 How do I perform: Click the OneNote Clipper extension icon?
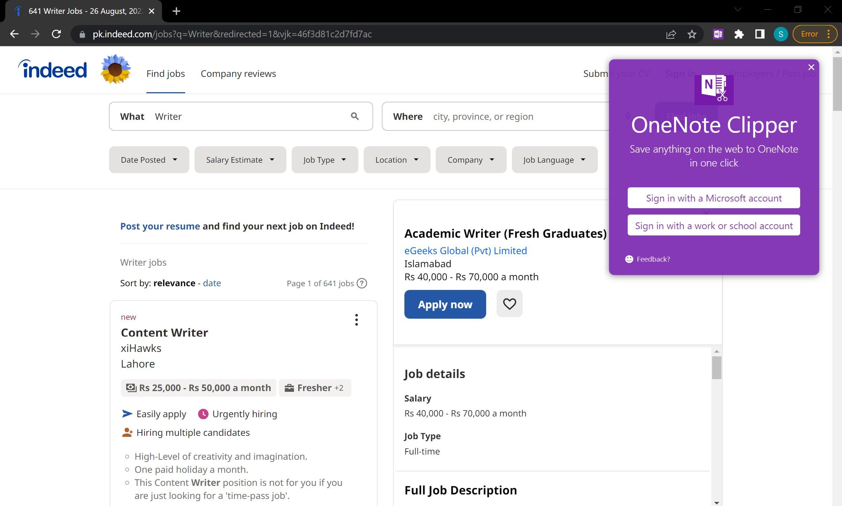coord(718,34)
